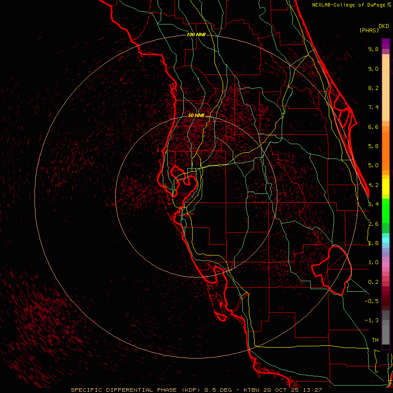Click the 3.4 scale label
This screenshot has width=393, height=393.
[373, 204]
